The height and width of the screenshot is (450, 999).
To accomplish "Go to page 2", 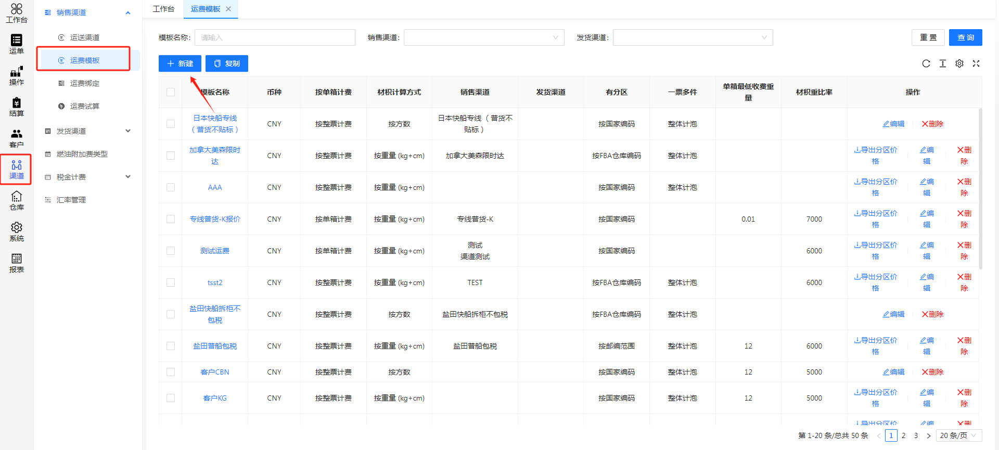I will [904, 436].
